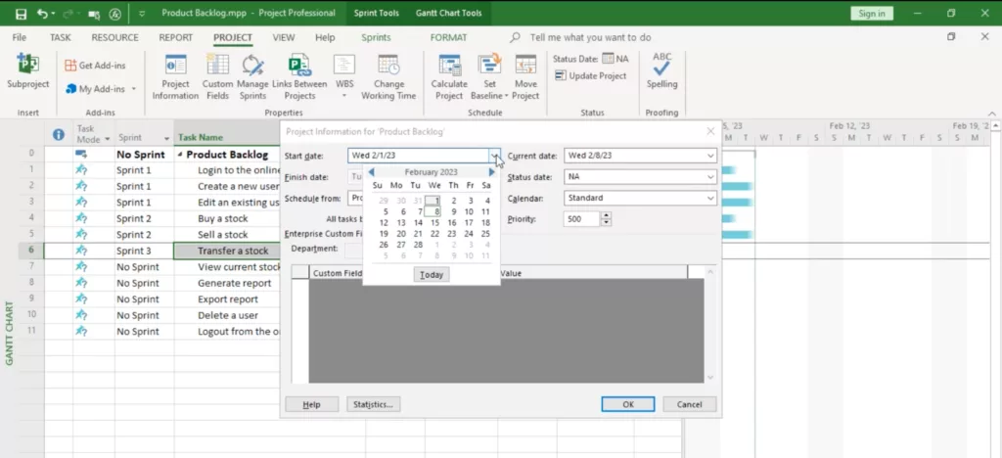The image size is (1002, 458).
Task: Click OK in Project Information dialog
Action: point(627,404)
